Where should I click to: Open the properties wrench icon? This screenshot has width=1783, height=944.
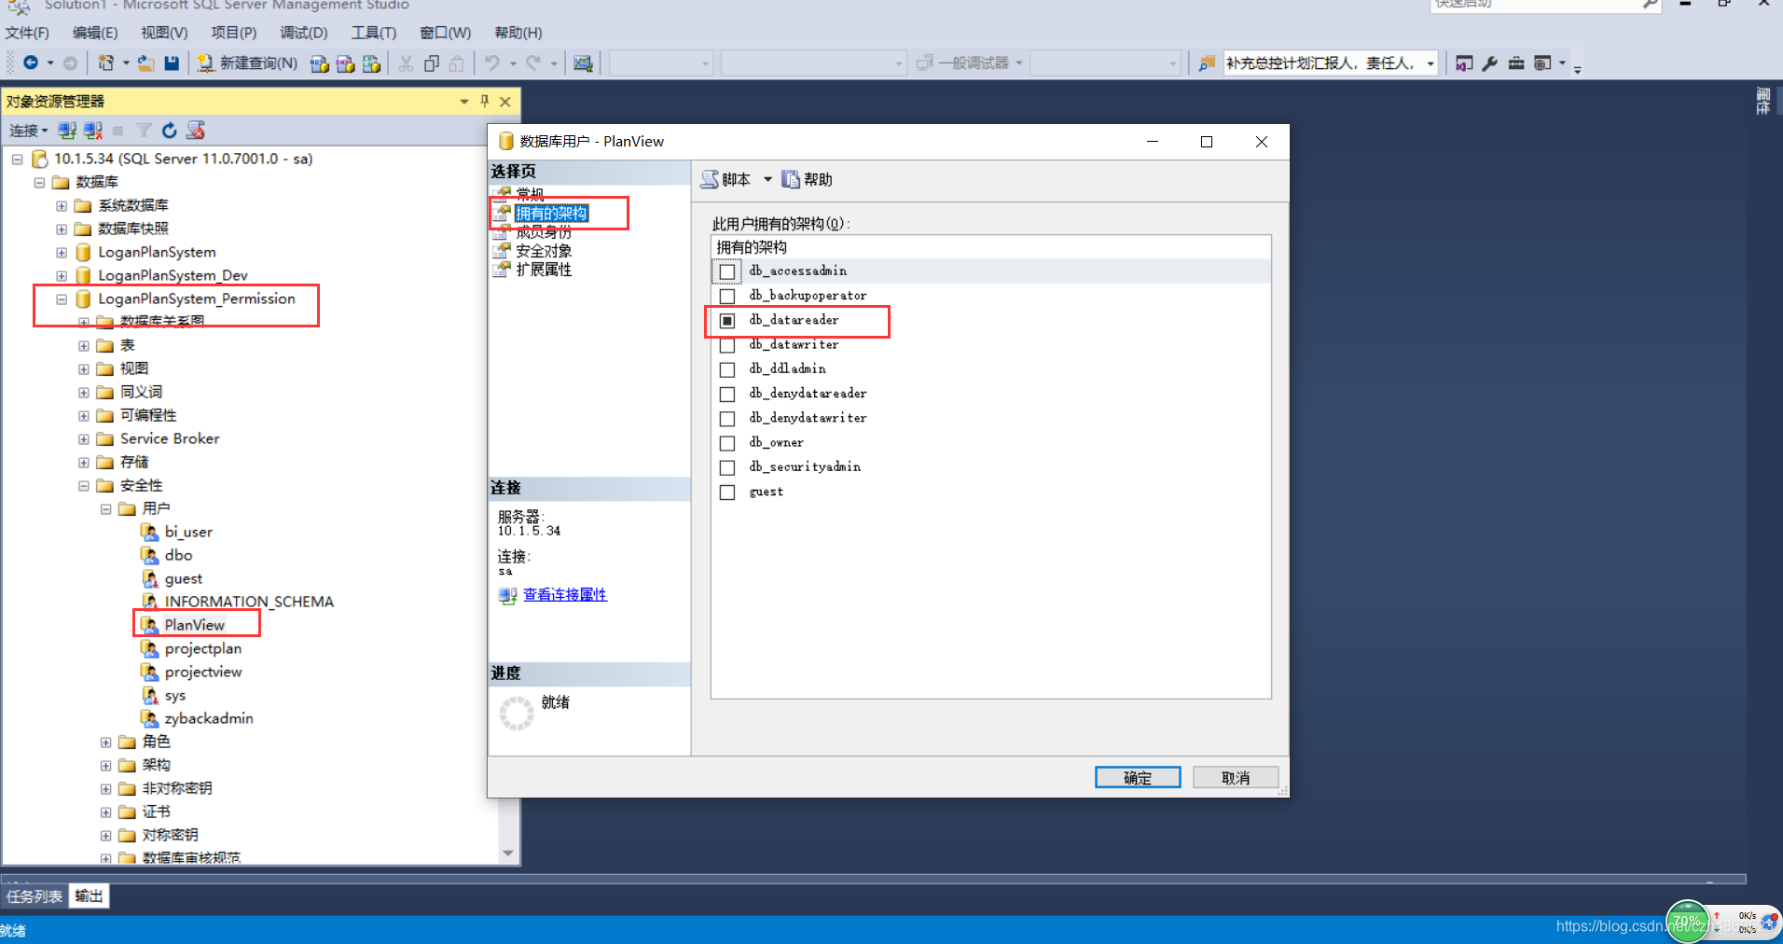1489,62
